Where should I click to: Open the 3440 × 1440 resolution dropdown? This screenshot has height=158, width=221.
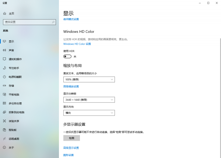point(89,100)
